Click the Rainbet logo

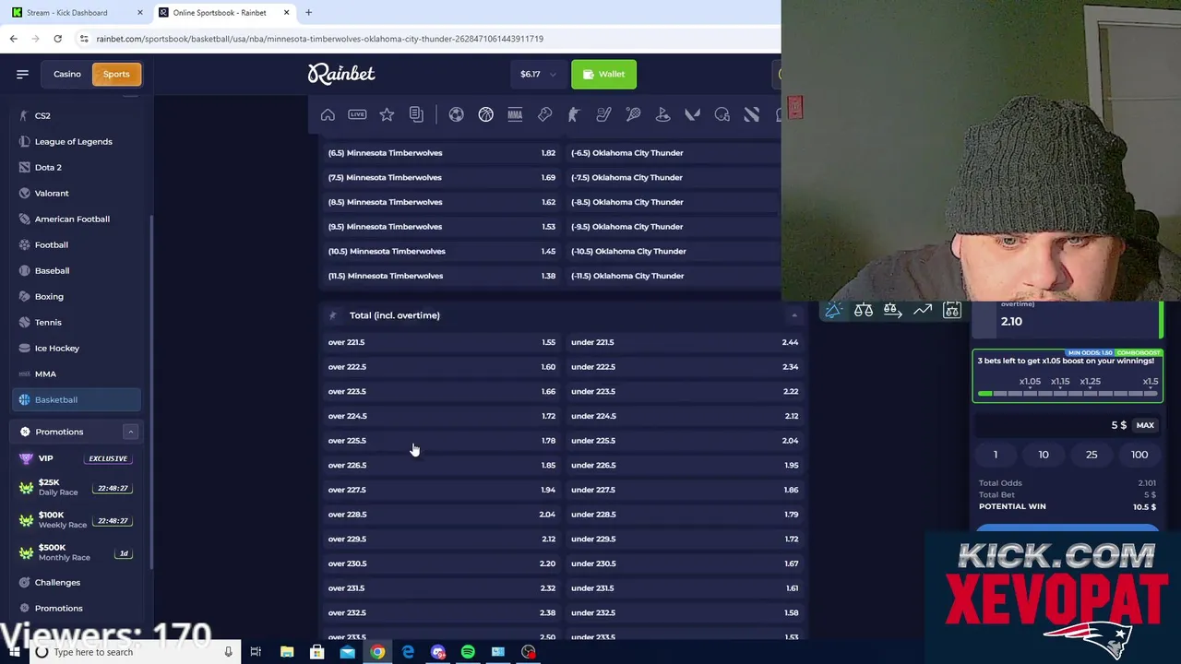[x=341, y=74]
